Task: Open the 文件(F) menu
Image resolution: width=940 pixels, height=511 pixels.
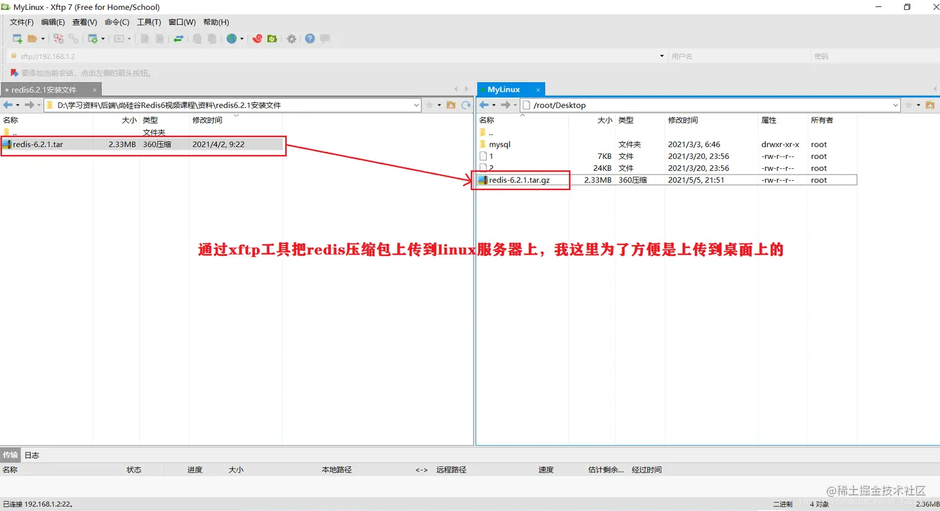Action: point(22,22)
